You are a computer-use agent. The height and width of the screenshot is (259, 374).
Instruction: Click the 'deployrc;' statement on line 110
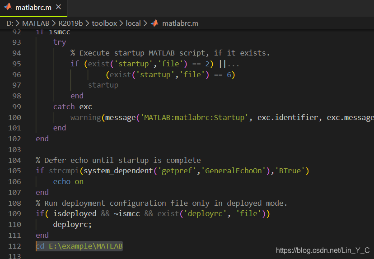pos(73,224)
